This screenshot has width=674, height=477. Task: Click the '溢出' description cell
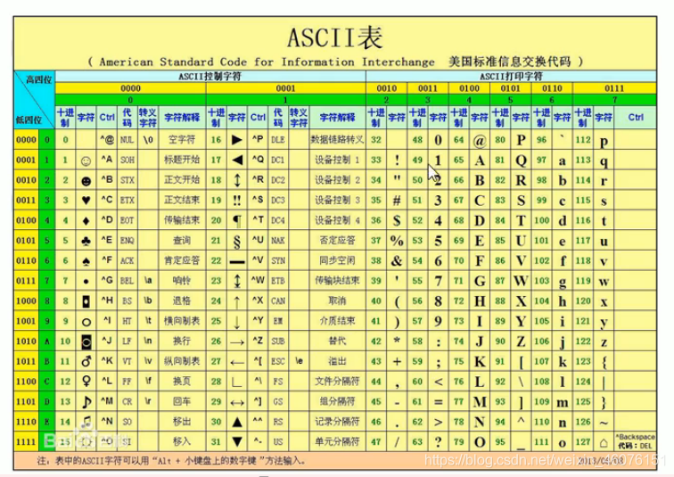337,361
